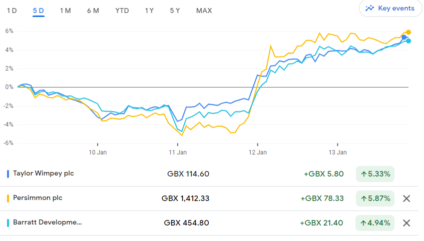Click the 12 Jan axis label
This screenshot has height=241, width=424.
[x=257, y=152]
